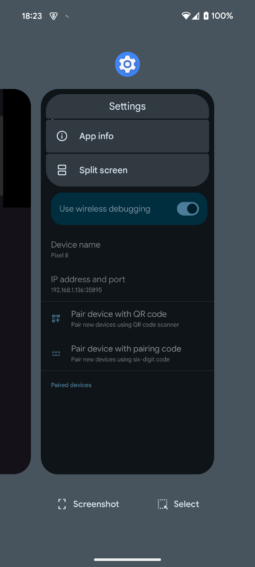
Task: Disable the wireless debugging switch
Action: point(188,209)
